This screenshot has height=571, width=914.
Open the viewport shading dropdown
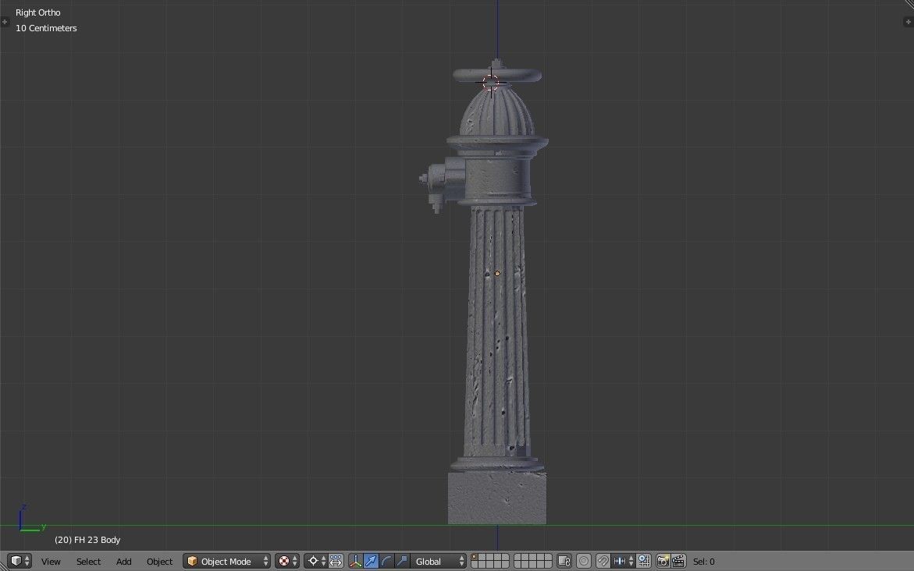tap(286, 561)
